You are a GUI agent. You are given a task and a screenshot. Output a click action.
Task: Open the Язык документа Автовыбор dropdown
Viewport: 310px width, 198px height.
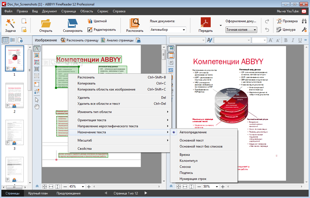pos(168,30)
